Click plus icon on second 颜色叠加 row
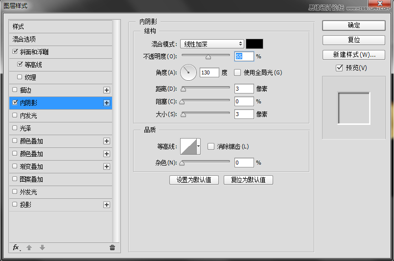This screenshot has width=394, height=261. coord(107,154)
